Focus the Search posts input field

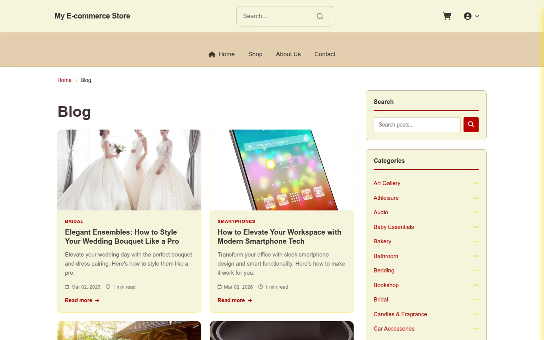click(x=417, y=125)
